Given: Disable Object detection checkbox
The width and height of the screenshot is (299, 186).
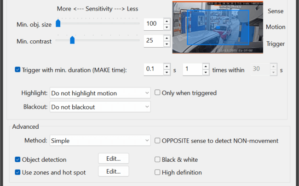Looking at the screenshot, I should (17, 159).
